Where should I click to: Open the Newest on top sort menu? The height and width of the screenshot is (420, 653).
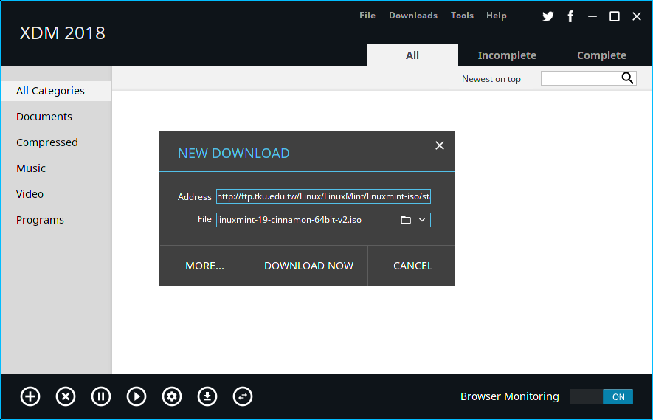(491, 79)
